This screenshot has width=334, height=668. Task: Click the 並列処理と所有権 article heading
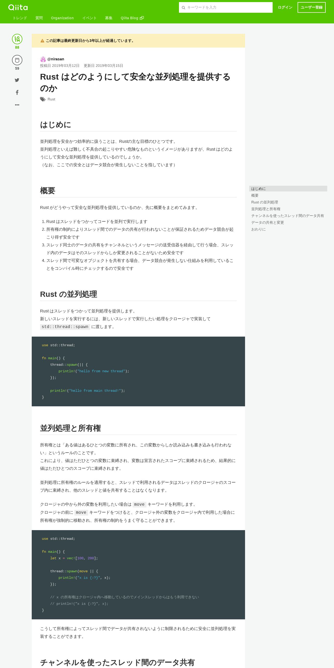[x=70, y=428]
